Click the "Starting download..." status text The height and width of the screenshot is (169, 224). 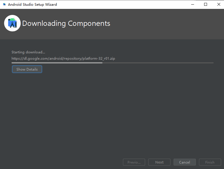[x=28, y=52]
